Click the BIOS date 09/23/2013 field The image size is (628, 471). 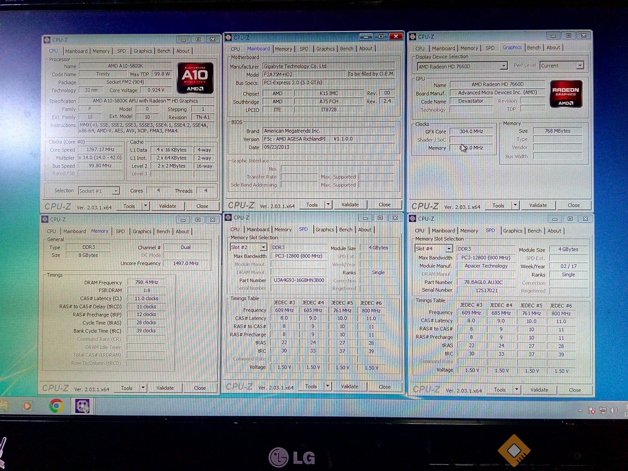tap(329, 147)
